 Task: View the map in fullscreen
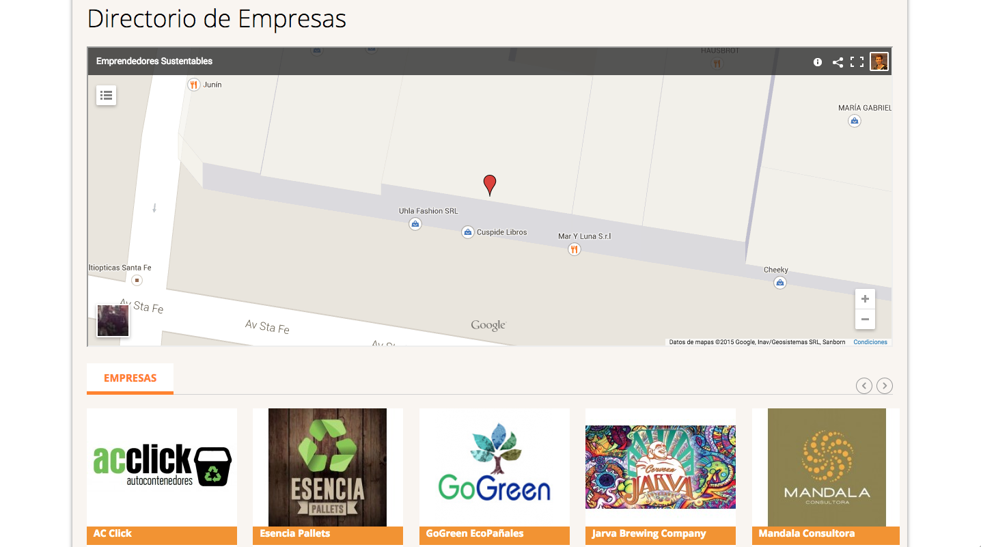pos(857,62)
